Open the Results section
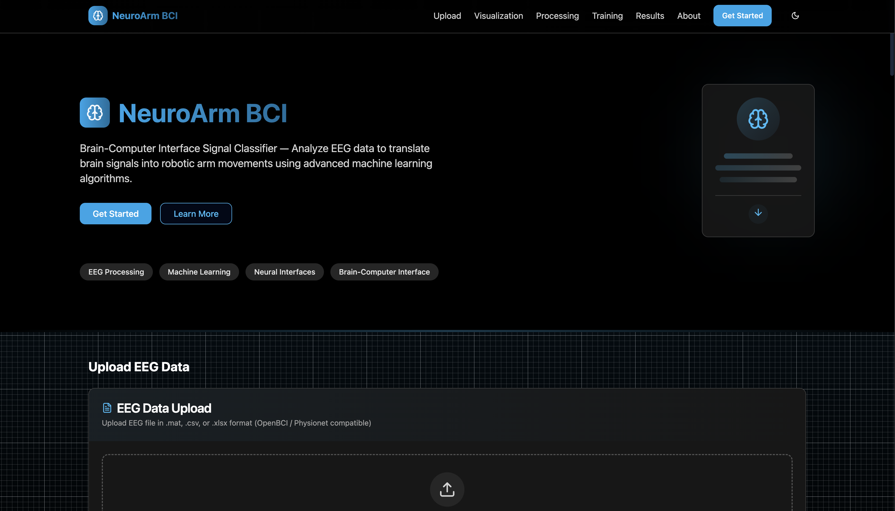The width and height of the screenshot is (895, 511). pos(650,16)
